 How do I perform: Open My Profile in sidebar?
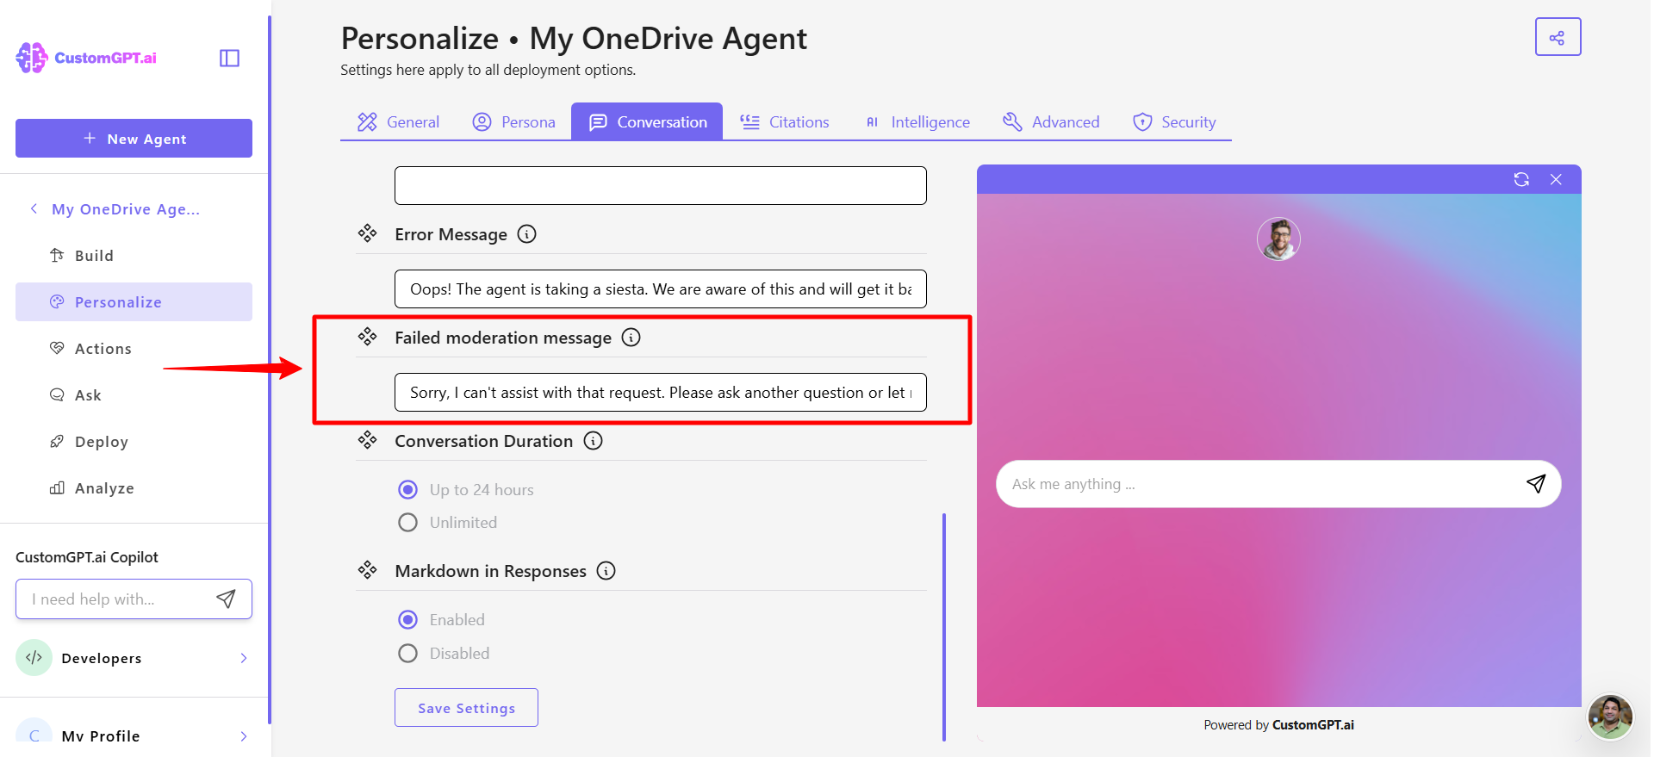(x=134, y=735)
